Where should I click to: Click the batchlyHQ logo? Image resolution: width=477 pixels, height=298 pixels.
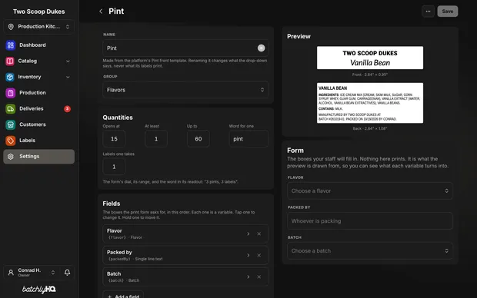(x=39, y=290)
